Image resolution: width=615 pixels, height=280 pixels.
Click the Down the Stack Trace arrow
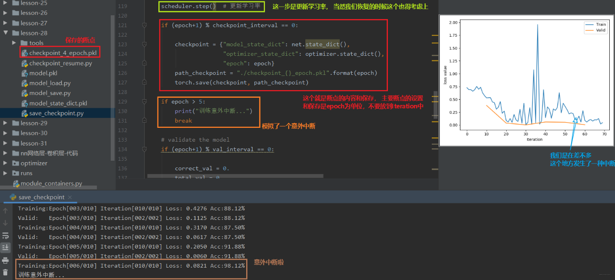coord(6,223)
